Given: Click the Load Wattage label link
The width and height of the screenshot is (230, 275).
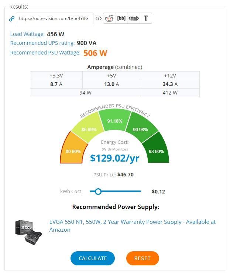Looking at the screenshot, I should point(27,34).
